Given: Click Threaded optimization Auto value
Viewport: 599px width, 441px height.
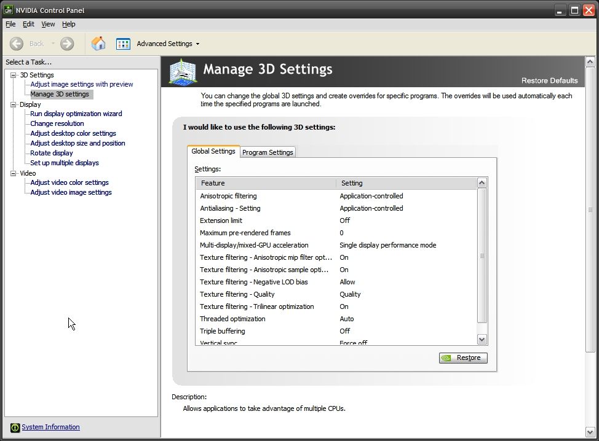Looking at the screenshot, I should pyautogui.click(x=347, y=319).
